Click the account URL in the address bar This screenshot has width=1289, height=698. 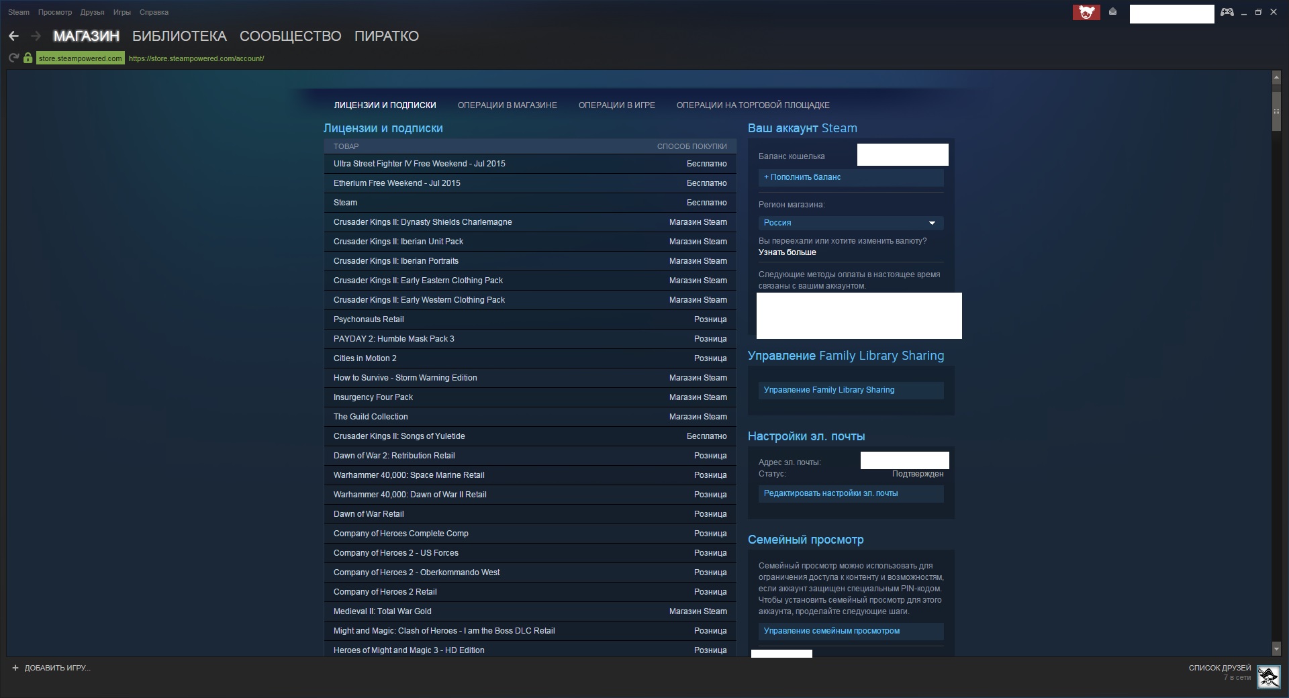click(x=196, y=58)
